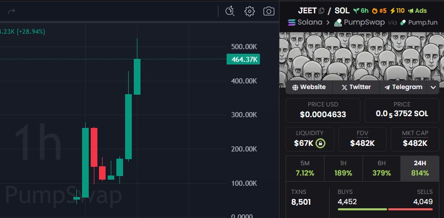Click the Ads megaphone badge
444x218 pixels.
(418, 11)
